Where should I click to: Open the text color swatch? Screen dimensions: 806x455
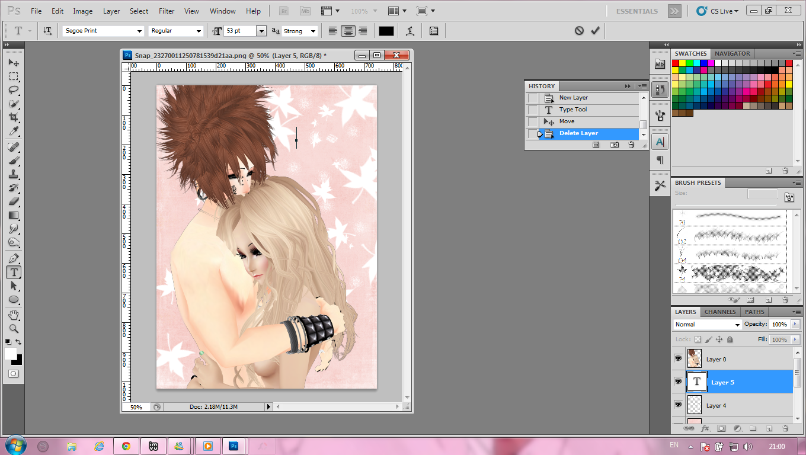(386, 31)
